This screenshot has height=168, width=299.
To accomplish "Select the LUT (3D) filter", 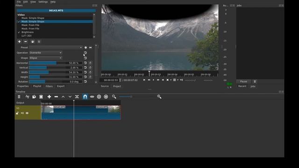I will coord(27,36).
